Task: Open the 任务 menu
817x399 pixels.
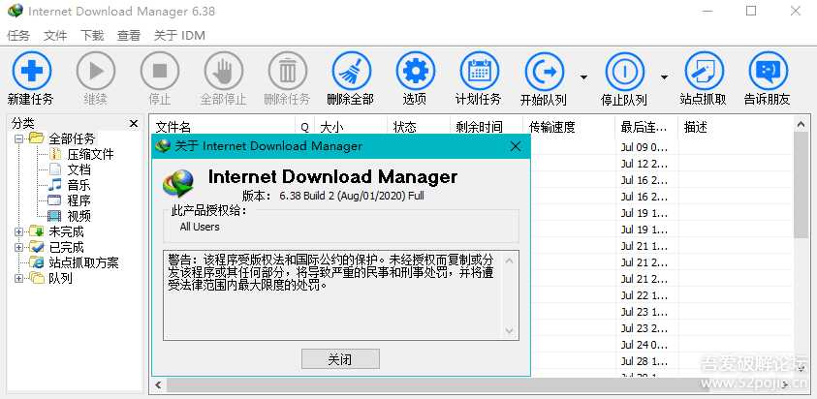Action: (18, 36)
